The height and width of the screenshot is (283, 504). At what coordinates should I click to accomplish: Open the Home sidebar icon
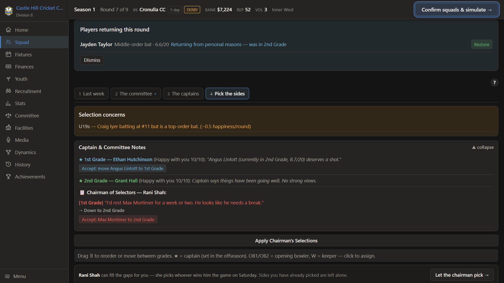click(x=8, y=30)
